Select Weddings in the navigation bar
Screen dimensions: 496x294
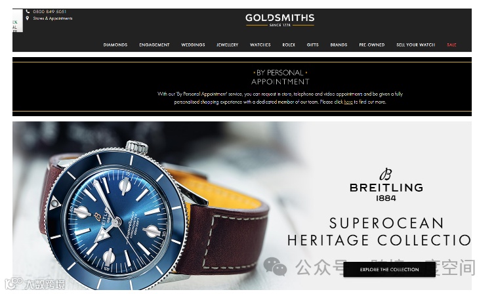(x=193, y=45)
